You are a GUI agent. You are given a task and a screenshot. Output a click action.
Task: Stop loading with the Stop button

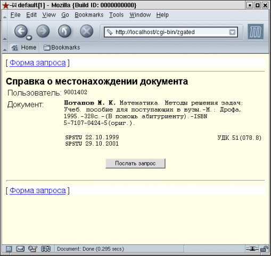[86, 31]
